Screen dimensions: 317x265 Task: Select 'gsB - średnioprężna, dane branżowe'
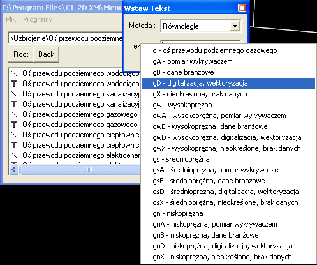click(228, 181)
